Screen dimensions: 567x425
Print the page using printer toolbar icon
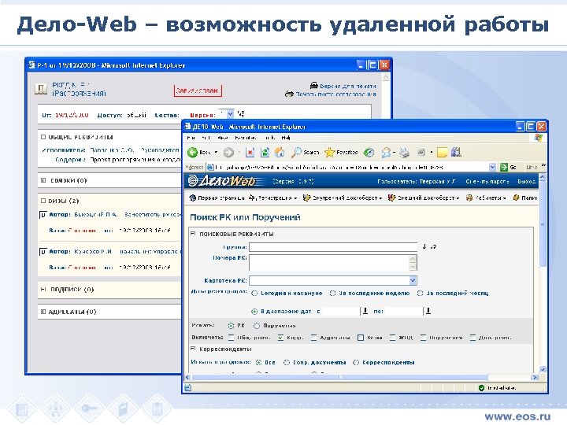click(404, 153)
